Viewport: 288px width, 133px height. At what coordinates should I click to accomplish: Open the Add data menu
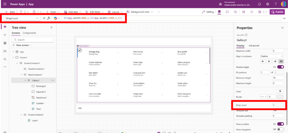pos(73,12)
